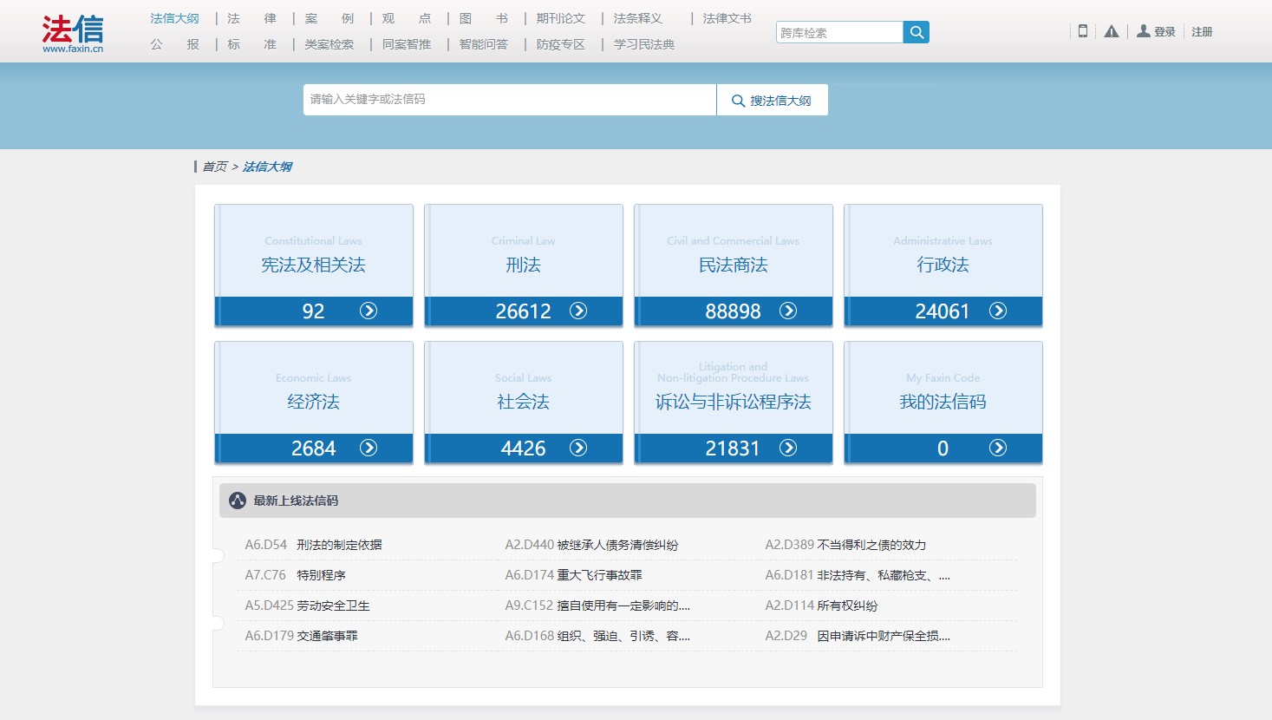Click the 首页 breadcrumb link
The width and height of the screenshot is (1272, 720).
214,167
